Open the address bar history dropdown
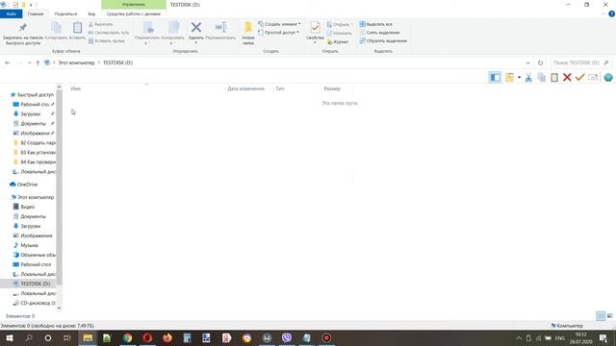616x346 pixels. pyautogui.click(x=528, y=62)
